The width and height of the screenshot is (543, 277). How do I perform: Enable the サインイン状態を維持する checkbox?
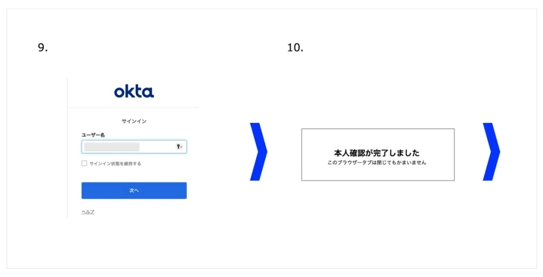click(x=84, y=164)
